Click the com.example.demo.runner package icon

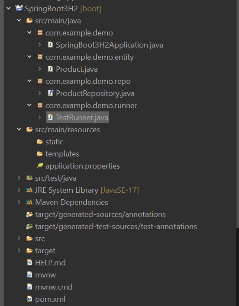pos(40,105)
